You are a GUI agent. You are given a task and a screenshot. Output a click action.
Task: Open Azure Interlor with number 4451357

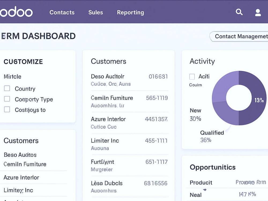tap(129, 123)
